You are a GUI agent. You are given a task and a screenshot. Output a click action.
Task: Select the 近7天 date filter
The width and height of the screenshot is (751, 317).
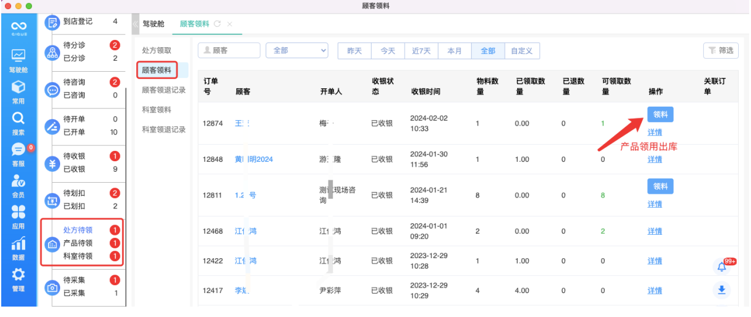point(421,51)
